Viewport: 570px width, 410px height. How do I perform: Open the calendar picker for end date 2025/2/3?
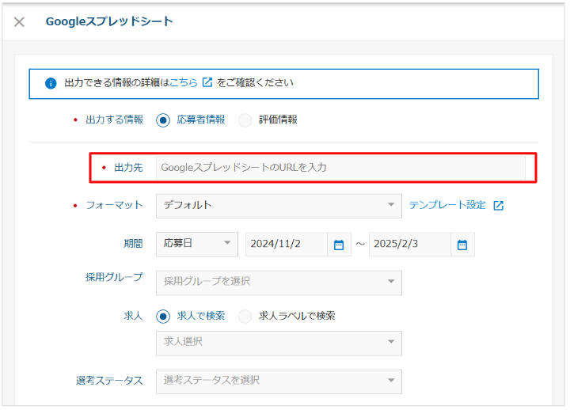tap(462, 245)
